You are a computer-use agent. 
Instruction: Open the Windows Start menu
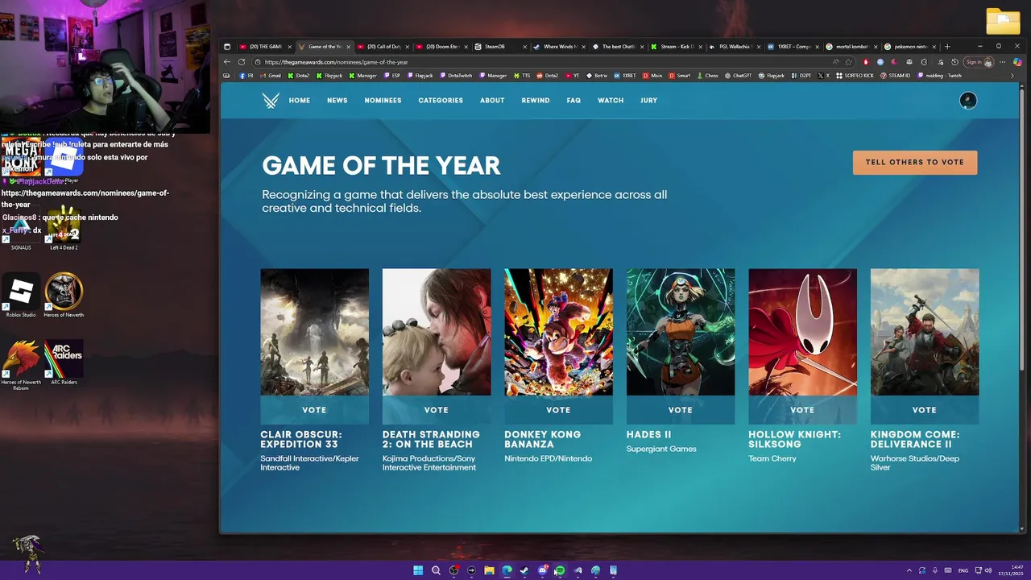point(418,570)
